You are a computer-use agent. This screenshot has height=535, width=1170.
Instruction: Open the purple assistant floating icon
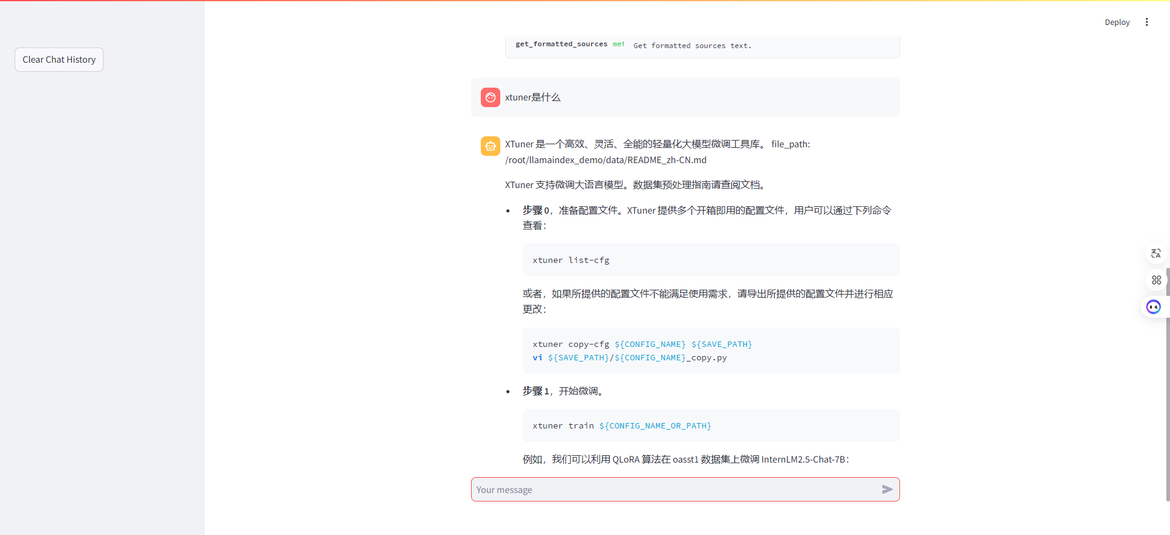1154,307
